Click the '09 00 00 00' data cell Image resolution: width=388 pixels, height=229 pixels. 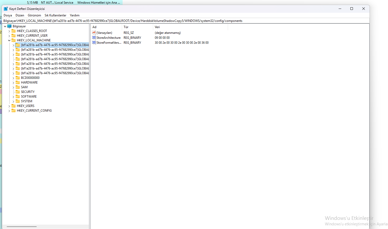(162, 38)
